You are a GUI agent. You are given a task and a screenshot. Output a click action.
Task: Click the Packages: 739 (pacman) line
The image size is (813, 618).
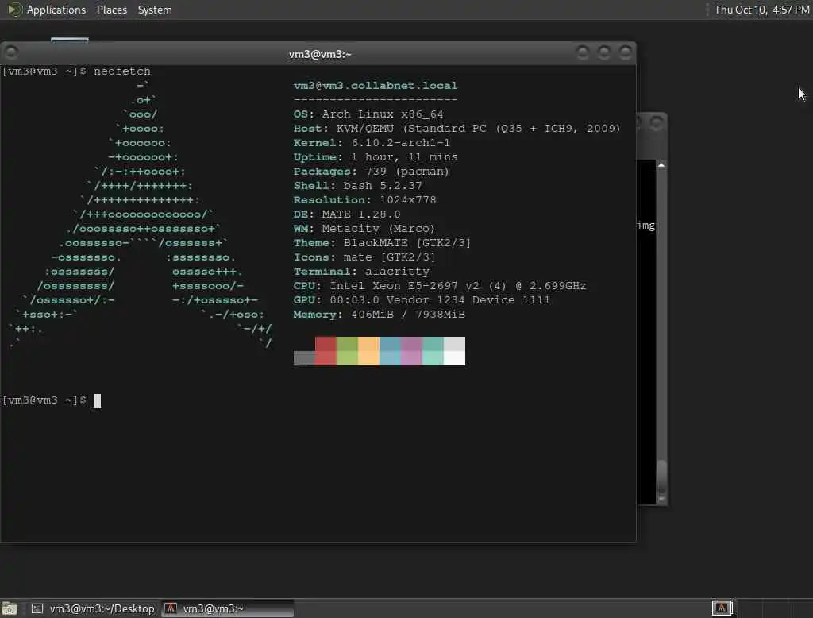coord(372,172)
